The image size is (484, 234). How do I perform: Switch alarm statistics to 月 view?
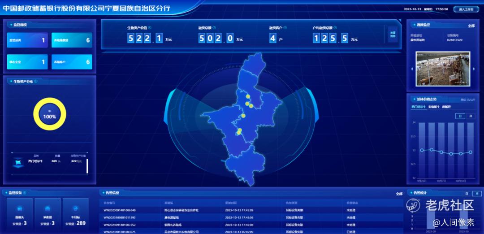point(477,194)
